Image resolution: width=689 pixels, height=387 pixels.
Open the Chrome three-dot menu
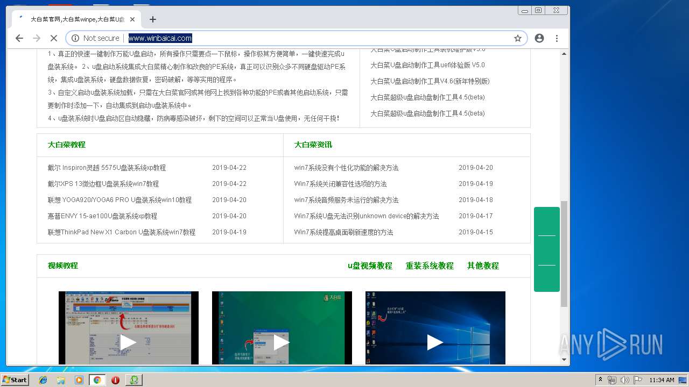[557, 38]
